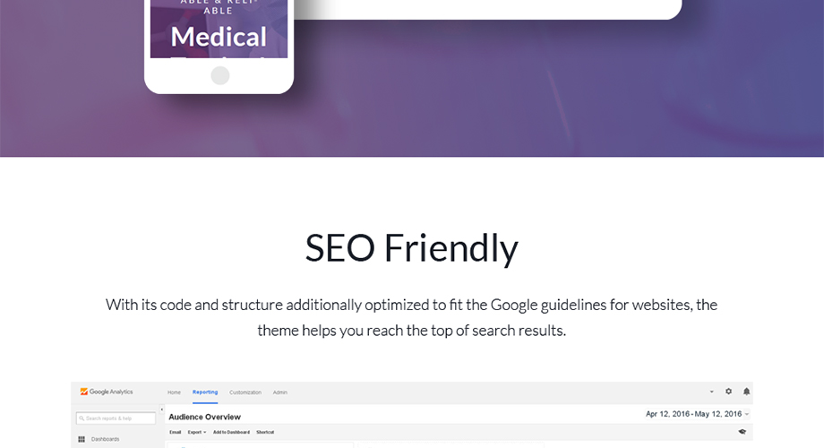Click the Dashboards grid icon
Viewport: 824px width, 448px height.
(x=82, y=439)
